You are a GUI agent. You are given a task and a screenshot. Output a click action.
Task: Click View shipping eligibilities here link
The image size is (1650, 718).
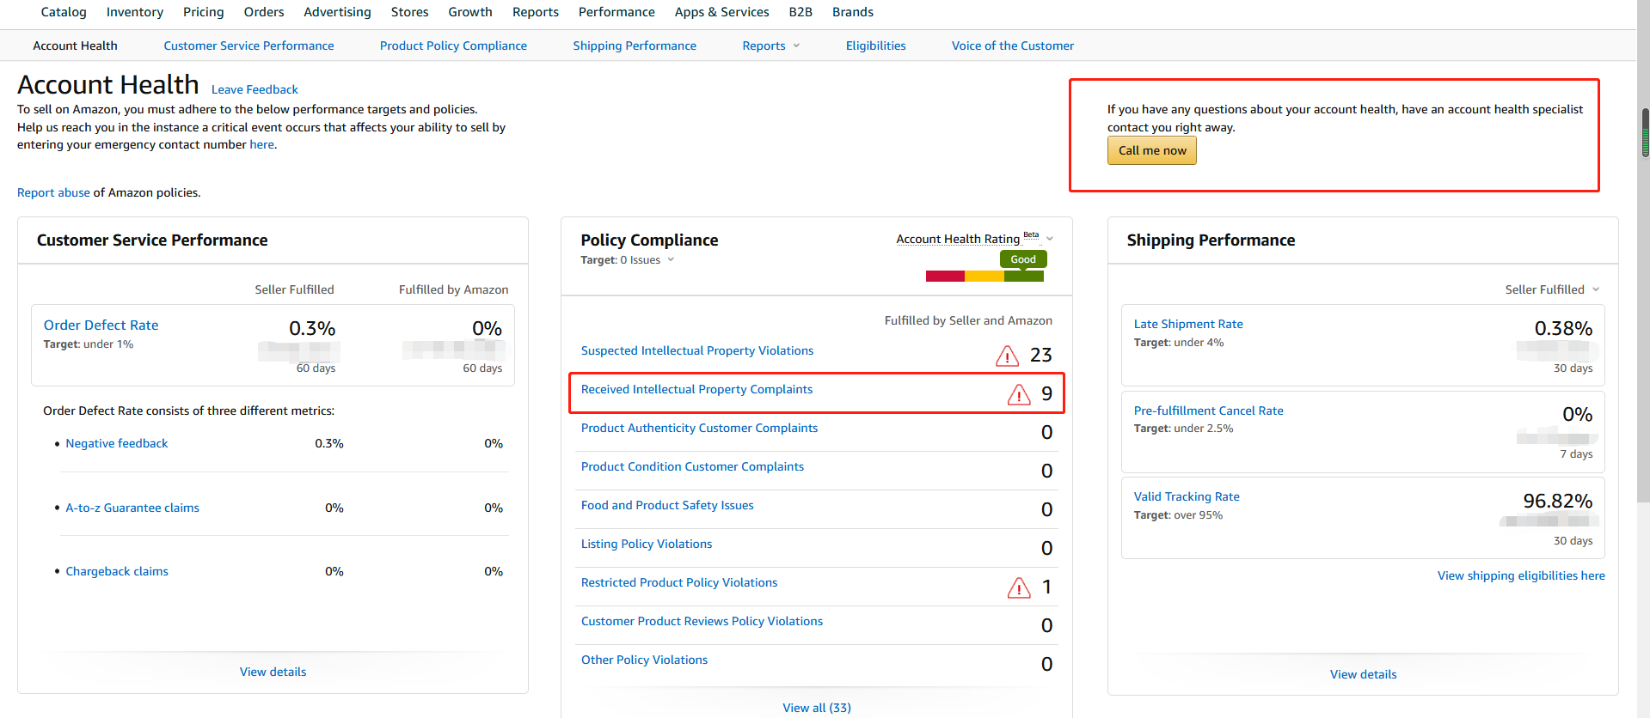coord(1521,576)
